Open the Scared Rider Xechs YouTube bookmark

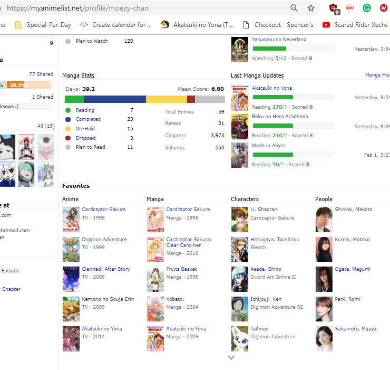click(x=355, y=25)
